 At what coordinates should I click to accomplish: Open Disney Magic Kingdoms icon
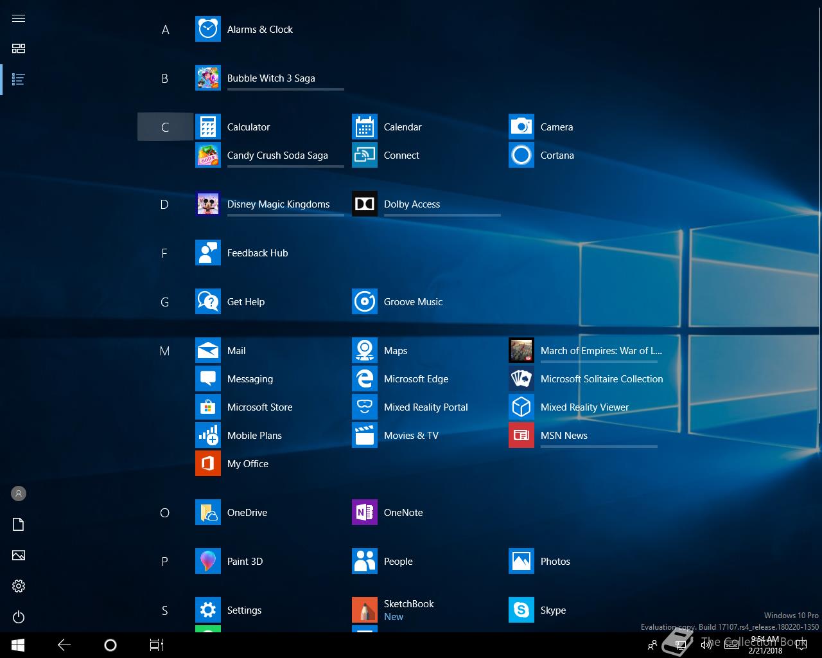(208, 204)
